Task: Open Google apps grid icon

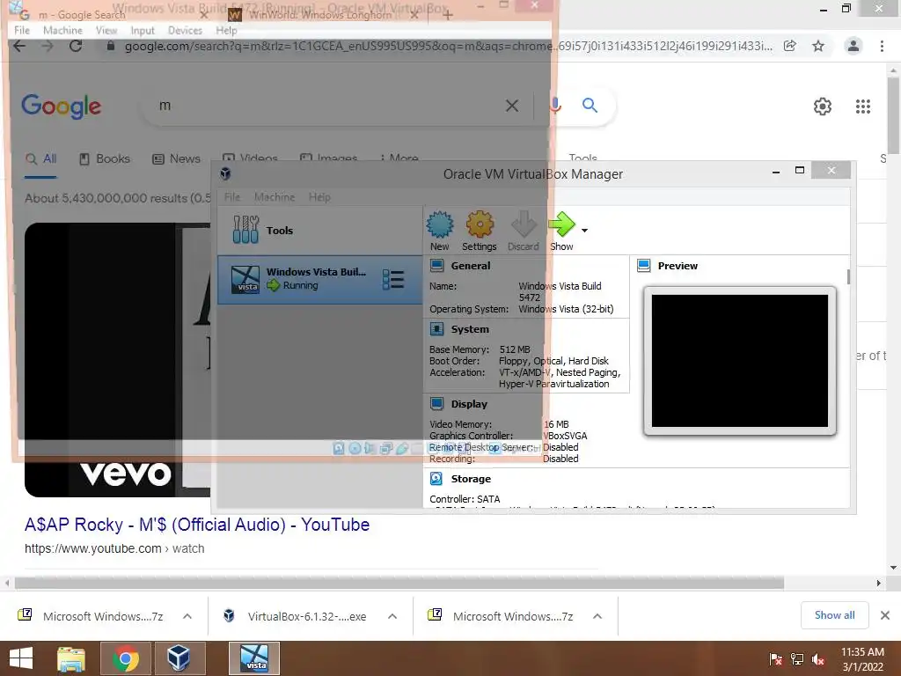Action: click(862, 107)
